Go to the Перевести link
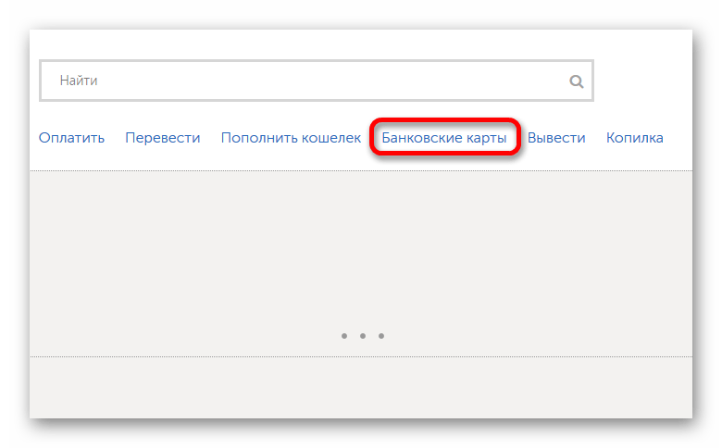Viewport: 722px width, 448px height. click(x=163, y=138)
